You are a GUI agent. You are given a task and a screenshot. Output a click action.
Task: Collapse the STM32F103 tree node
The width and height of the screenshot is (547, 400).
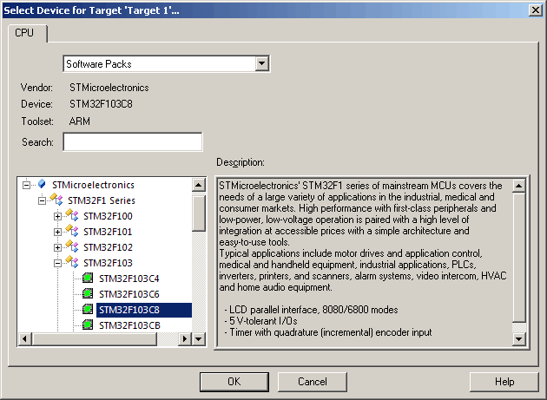58,263
